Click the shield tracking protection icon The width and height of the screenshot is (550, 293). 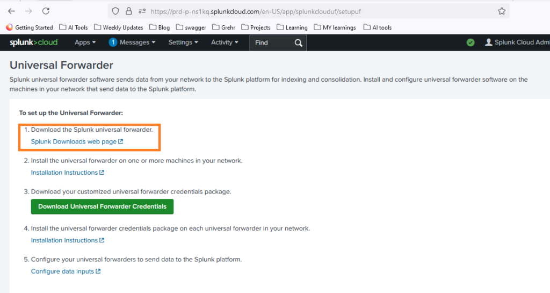(x=115, y=11)
